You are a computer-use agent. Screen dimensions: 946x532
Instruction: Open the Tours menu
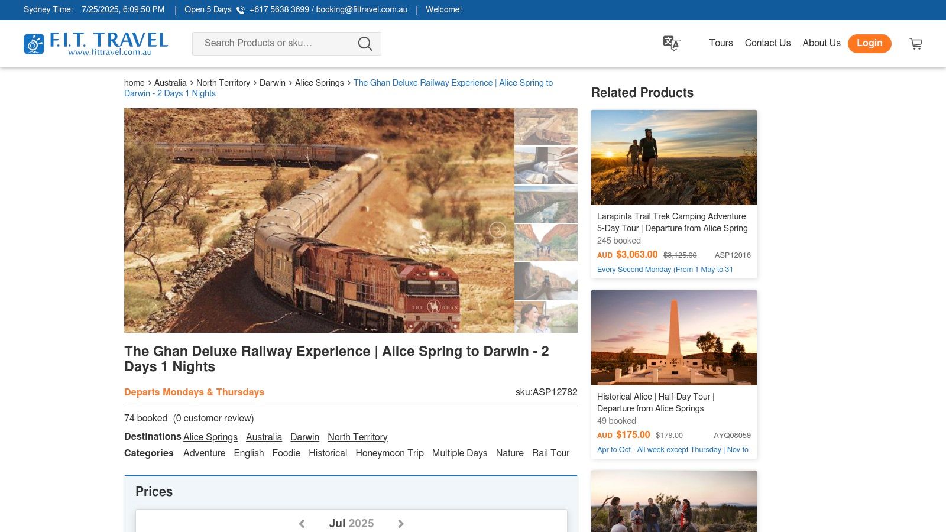(x=721, y=43)
